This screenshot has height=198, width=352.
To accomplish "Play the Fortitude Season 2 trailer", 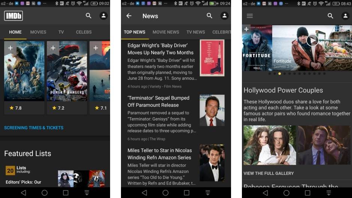I will (x=312, y=40).
